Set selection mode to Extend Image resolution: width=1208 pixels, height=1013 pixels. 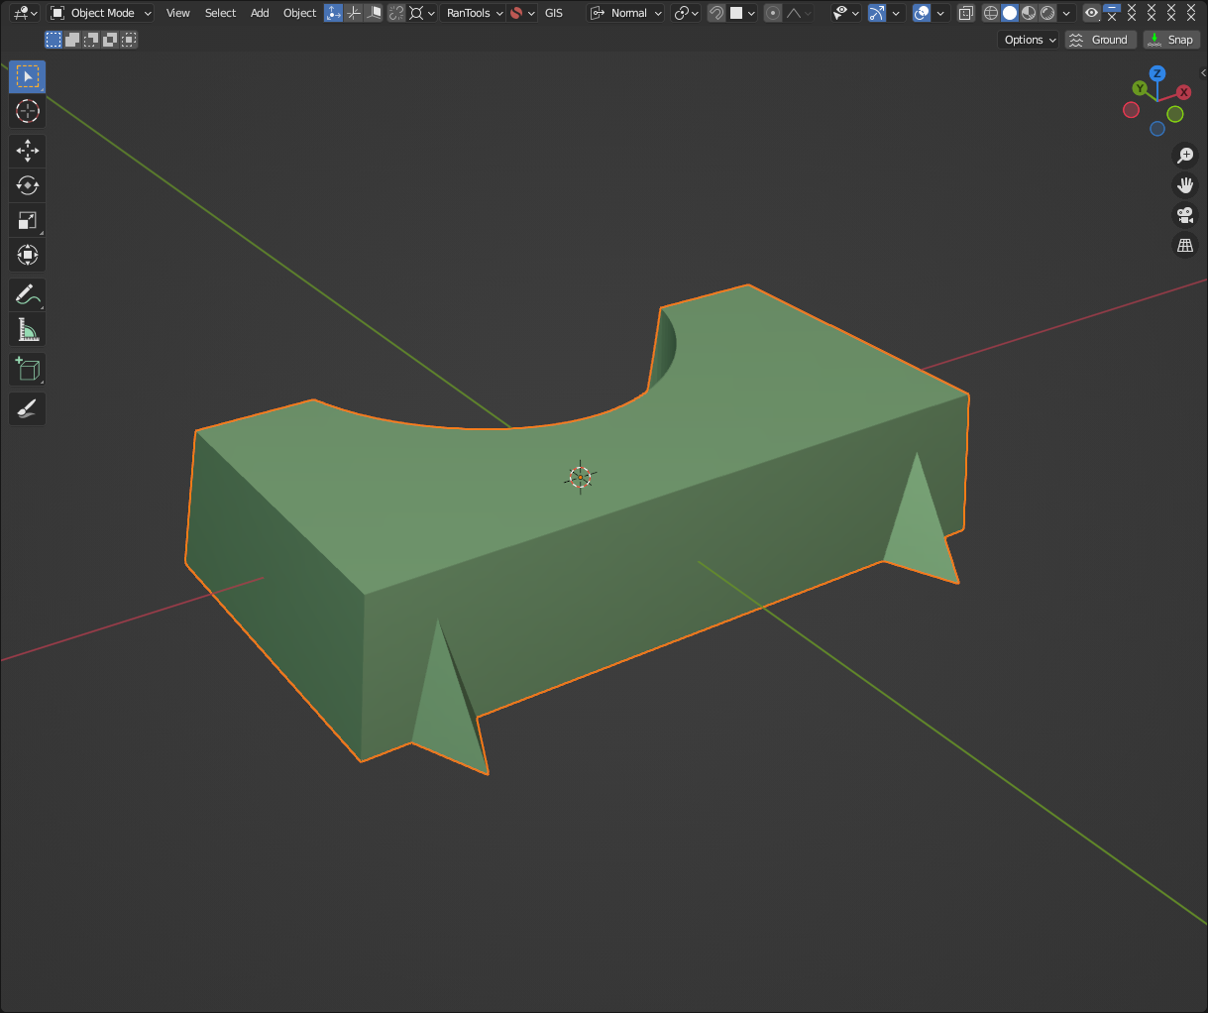pos(72,40)
